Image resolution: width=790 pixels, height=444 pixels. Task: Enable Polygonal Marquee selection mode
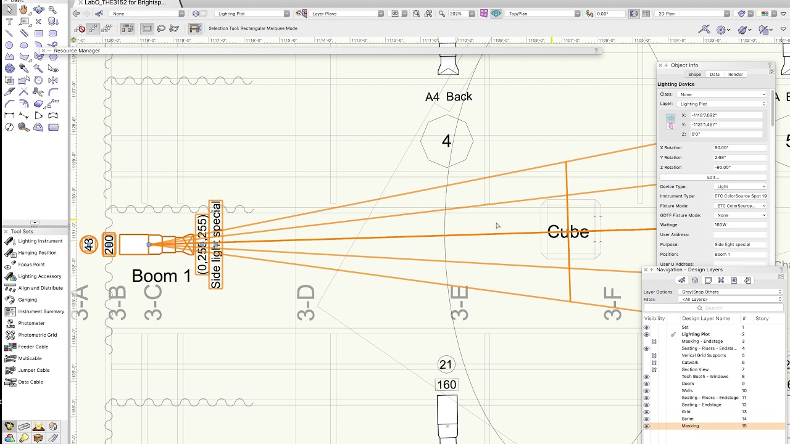click(x=175, y=28)
